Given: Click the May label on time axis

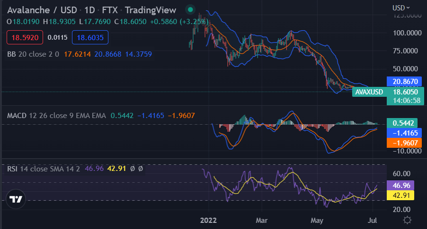Looking at the screenshot, I should [x=317, y=221].
